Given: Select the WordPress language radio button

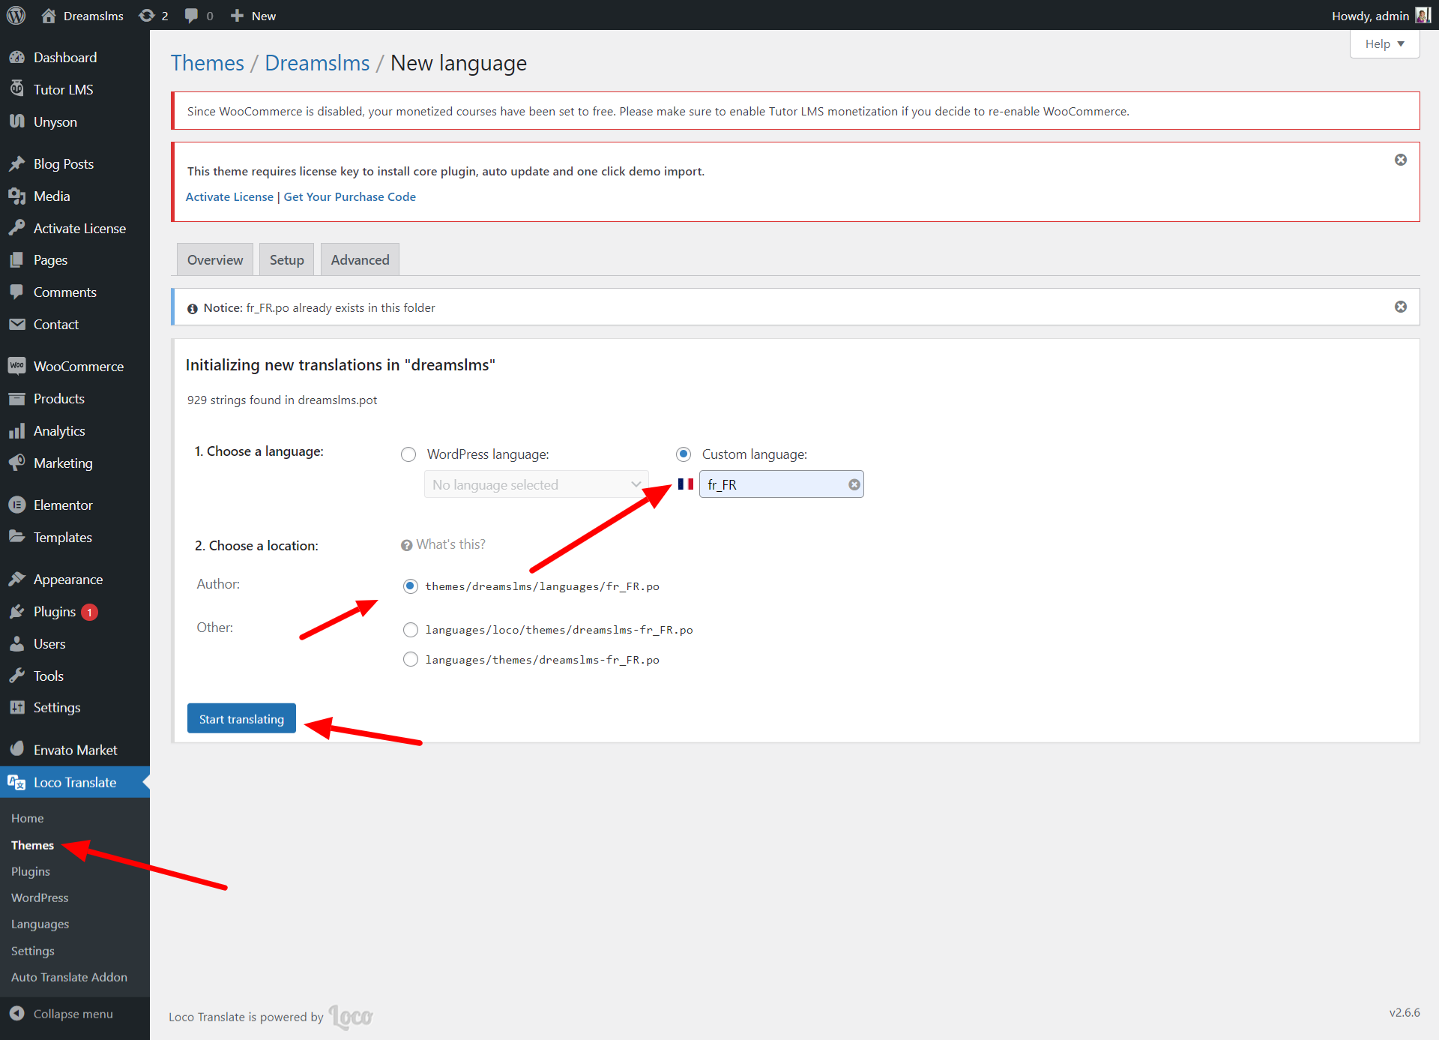Looking at the screenshot, I should [x=408, y=454].
